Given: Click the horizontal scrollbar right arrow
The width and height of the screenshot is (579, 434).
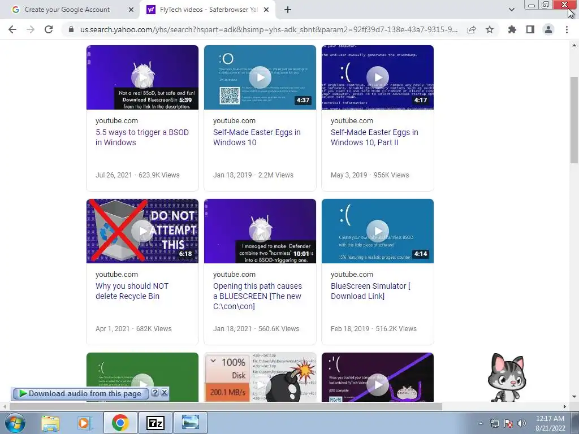Looking at the screenshot, I should click(565, 406).
